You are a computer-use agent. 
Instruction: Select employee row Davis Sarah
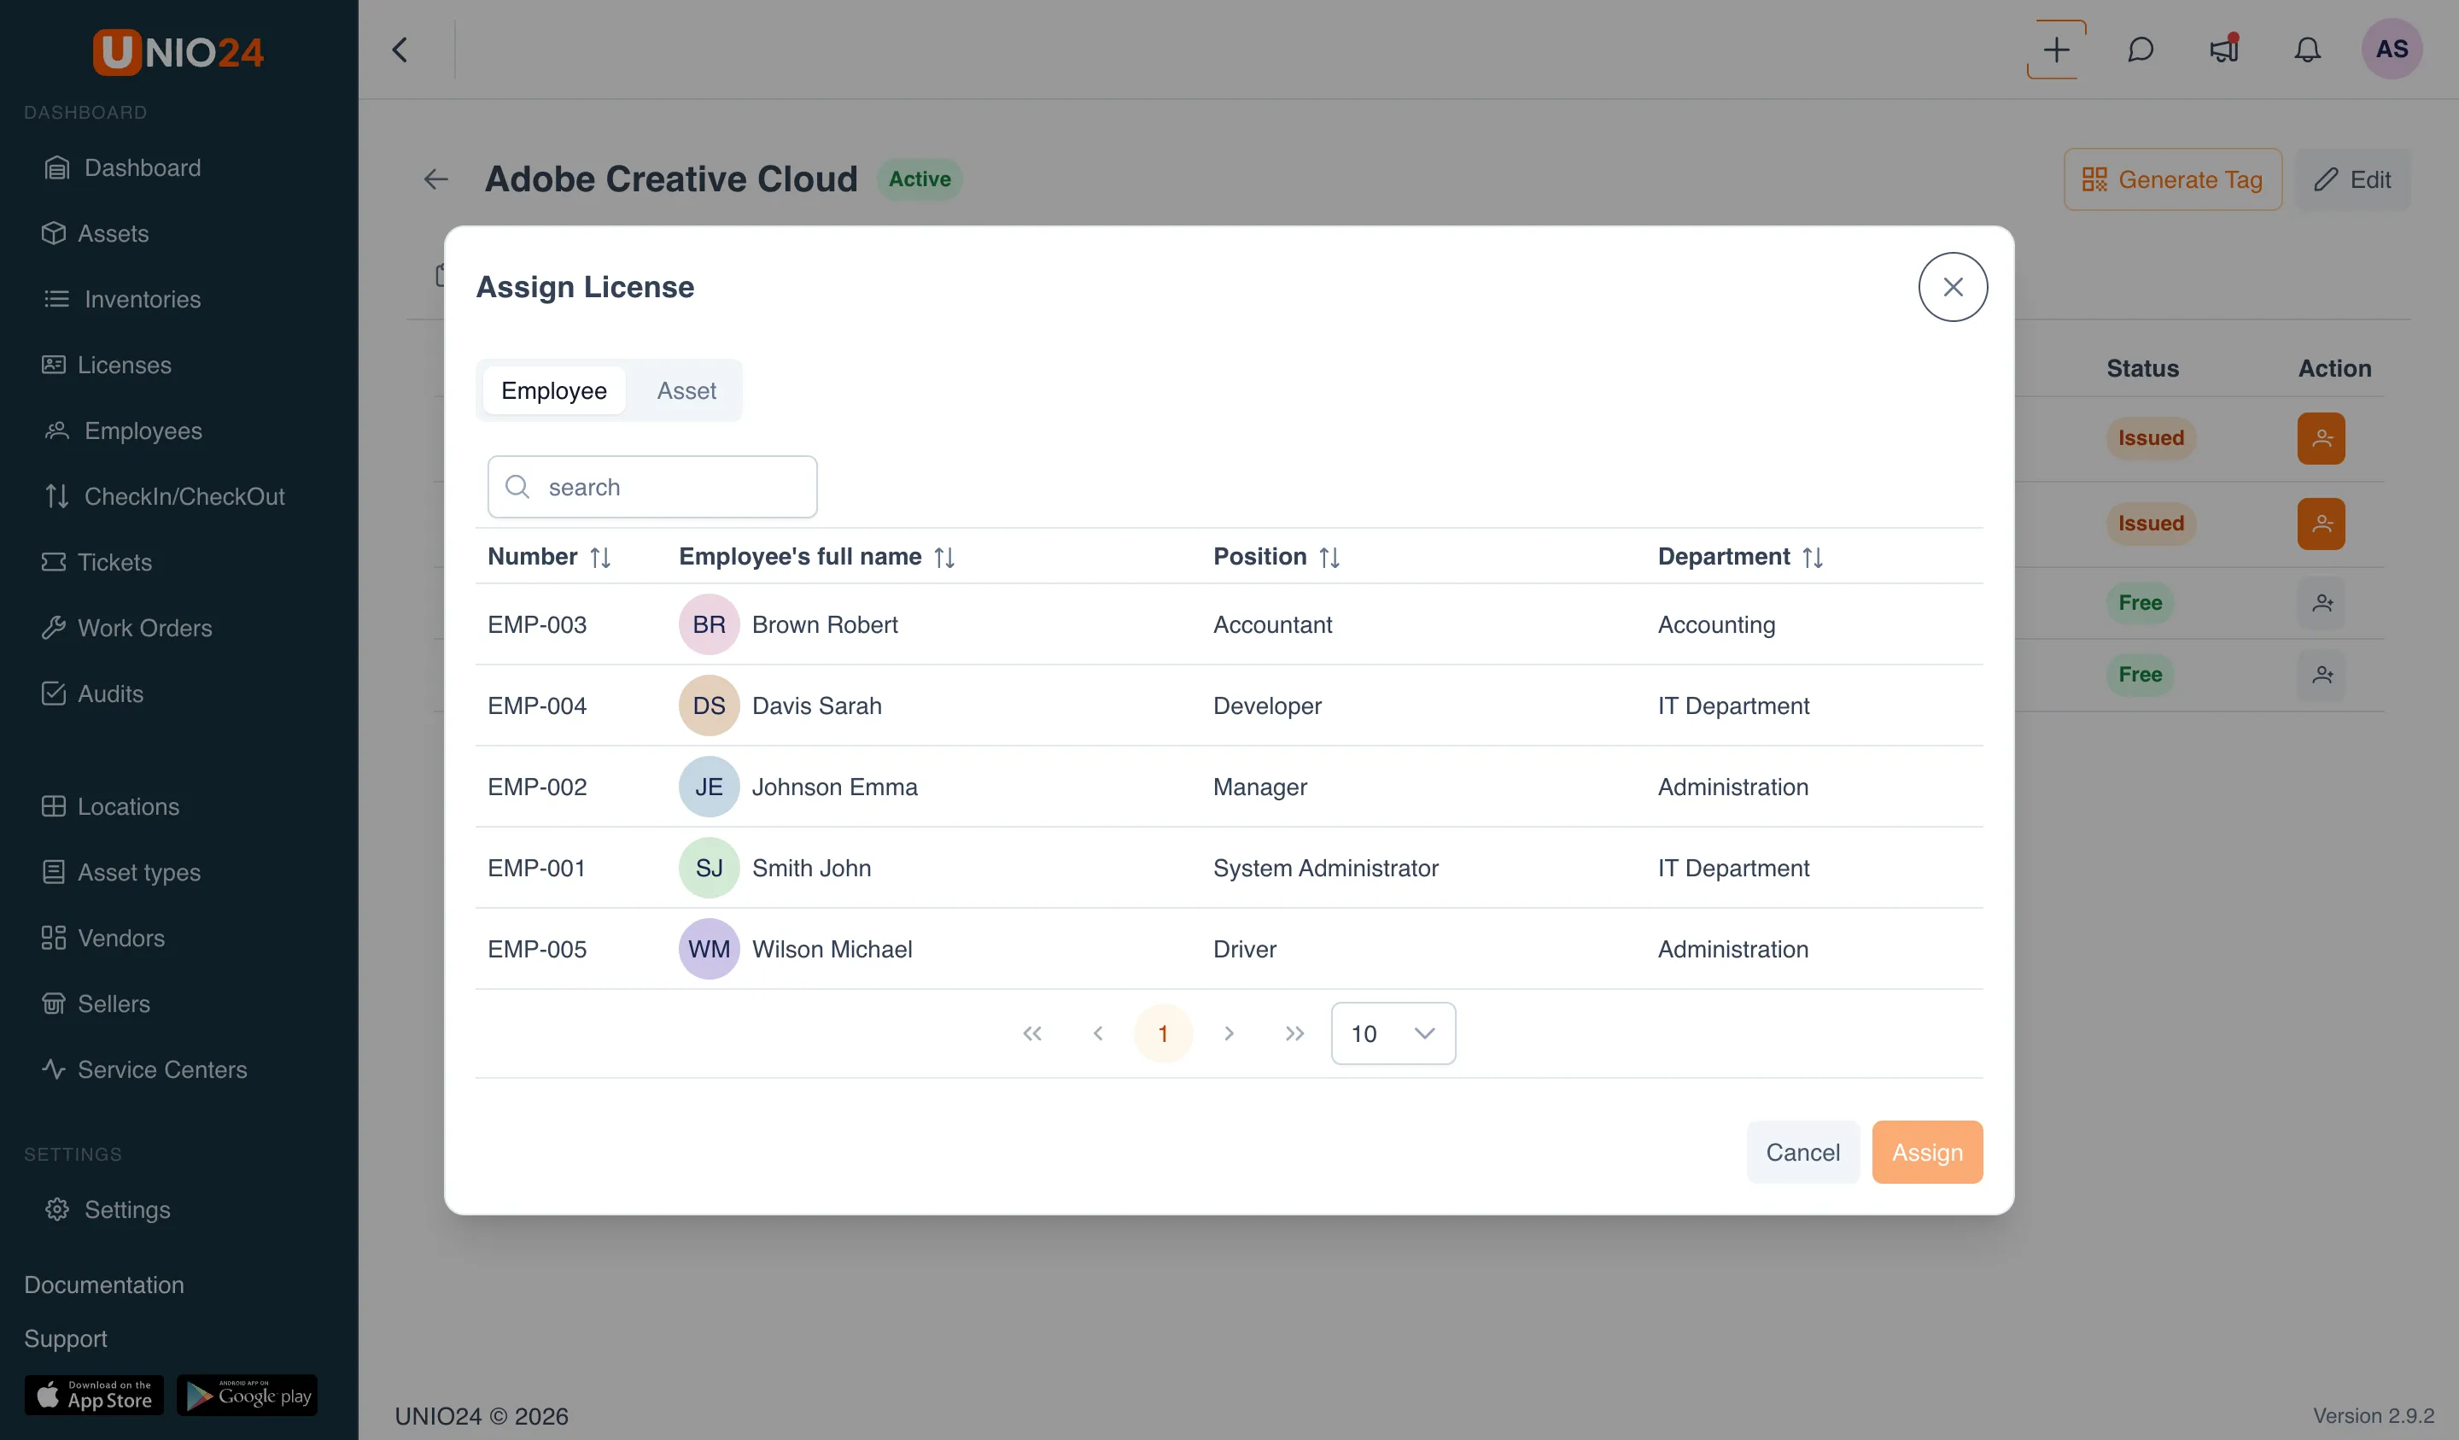click(x=1229, y=705)
